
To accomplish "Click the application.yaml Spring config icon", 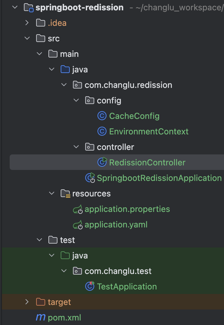I will coord(78,225).
